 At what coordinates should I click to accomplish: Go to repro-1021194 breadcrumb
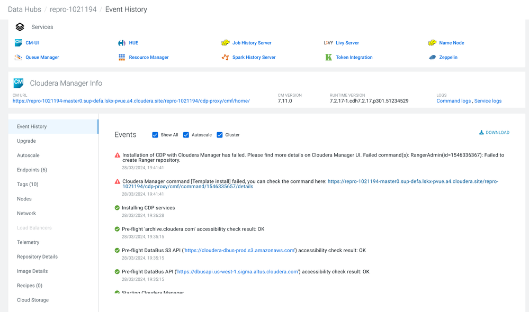73,10
